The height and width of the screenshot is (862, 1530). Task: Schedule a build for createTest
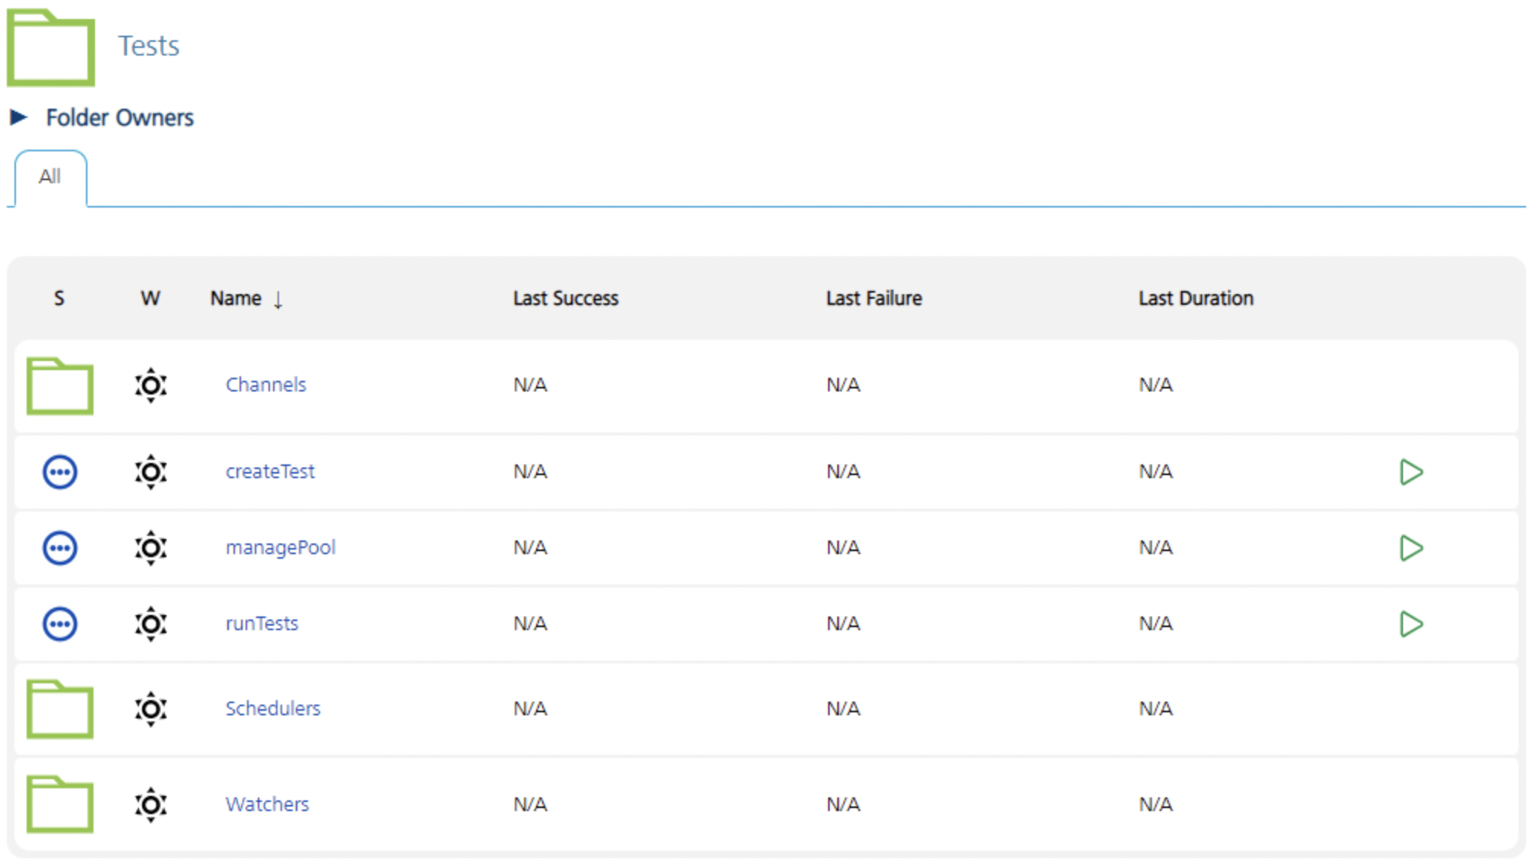[1411, 472]
